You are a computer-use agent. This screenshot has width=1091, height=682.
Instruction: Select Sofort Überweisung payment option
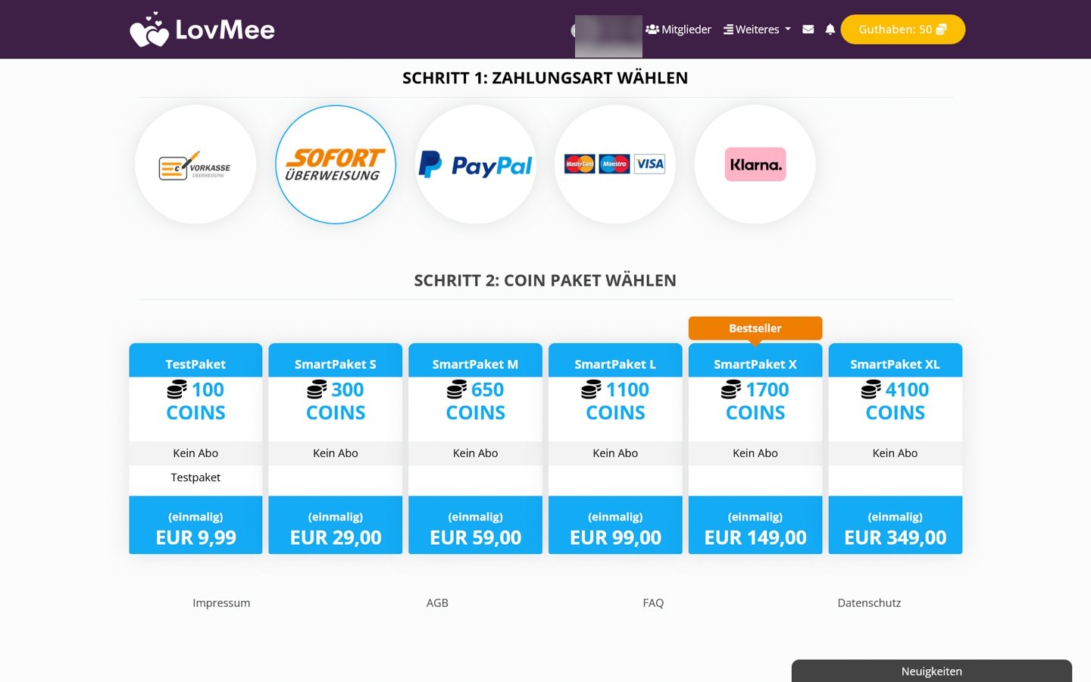[336, 164]
